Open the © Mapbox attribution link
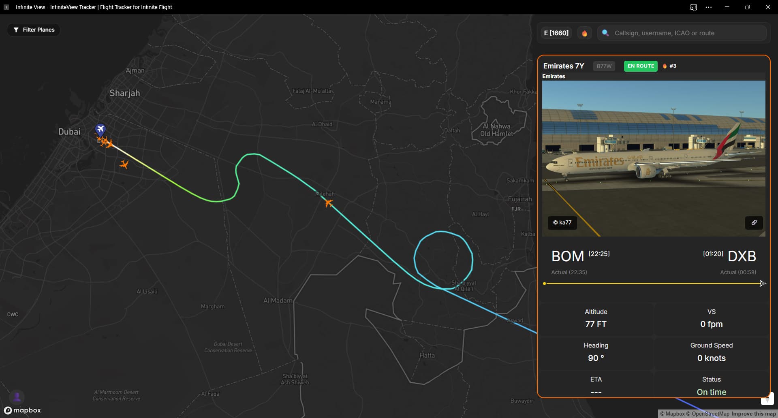Viewport: 778px width, 418px height. click(672, 414)
